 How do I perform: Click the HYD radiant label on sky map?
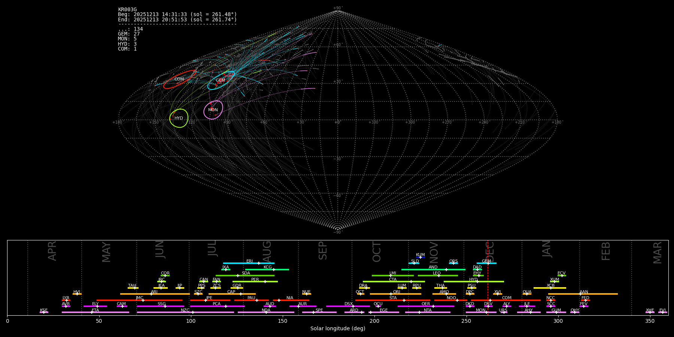tap(179, 118)
